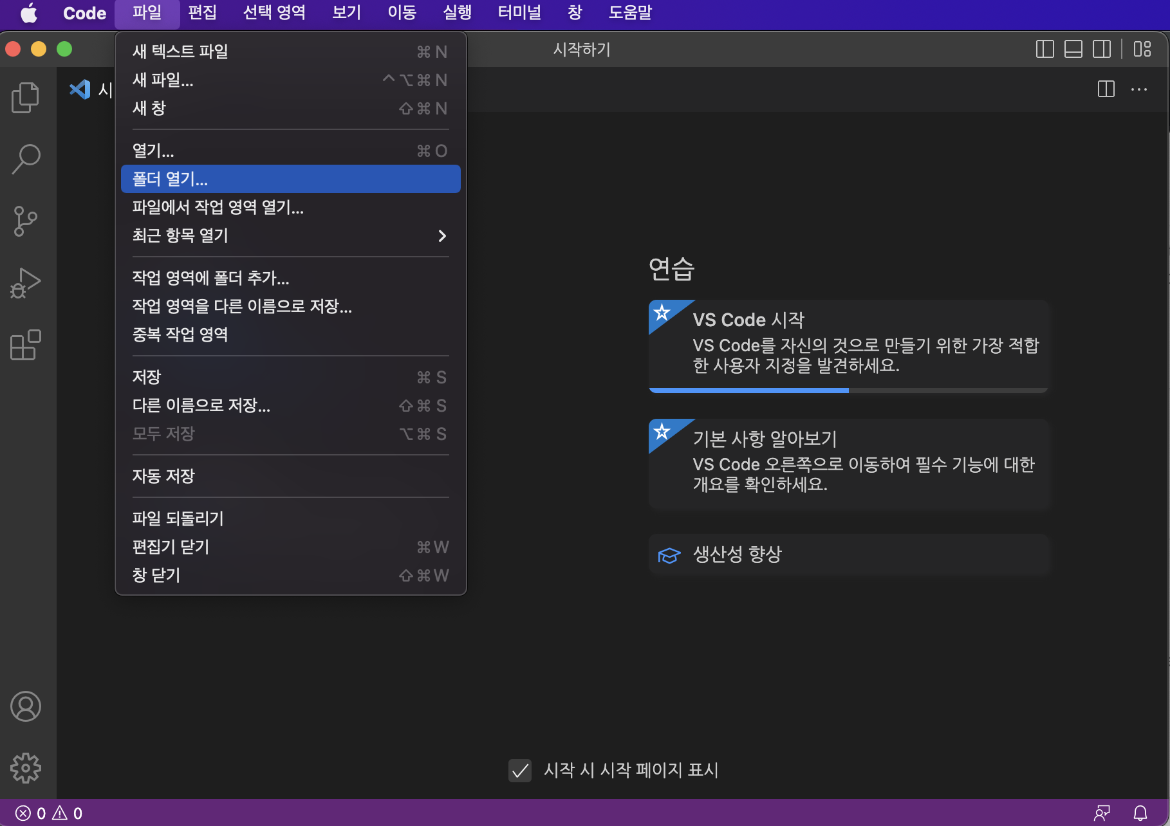Open the Apple menu

click(x=29, y=13)
